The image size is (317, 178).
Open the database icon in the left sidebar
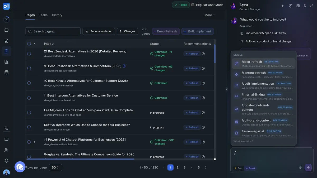tap(7, 72)
